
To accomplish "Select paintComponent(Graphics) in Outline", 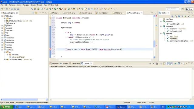I will click(x=179, y=41).
